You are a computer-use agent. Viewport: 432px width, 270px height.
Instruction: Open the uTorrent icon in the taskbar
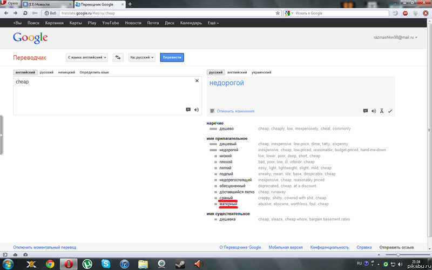tap(87, 264)
